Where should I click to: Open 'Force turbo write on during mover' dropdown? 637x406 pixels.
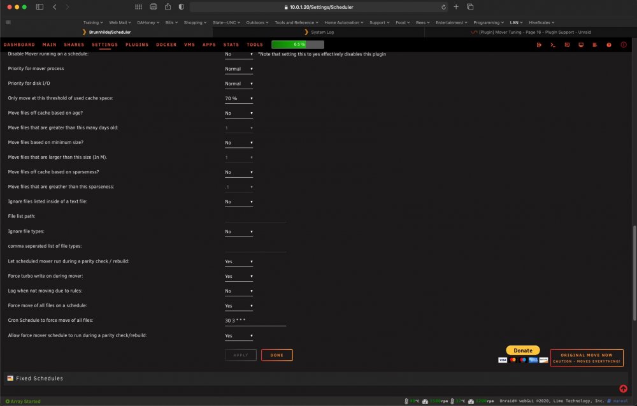coord(239,277)
